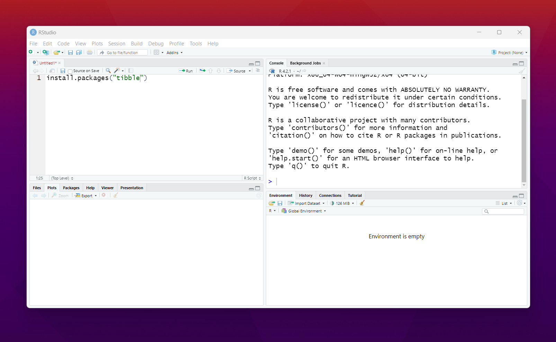The image size is (556, 342).
Task: Open the List view mode dropdown
Action: (x=504, y=203)
